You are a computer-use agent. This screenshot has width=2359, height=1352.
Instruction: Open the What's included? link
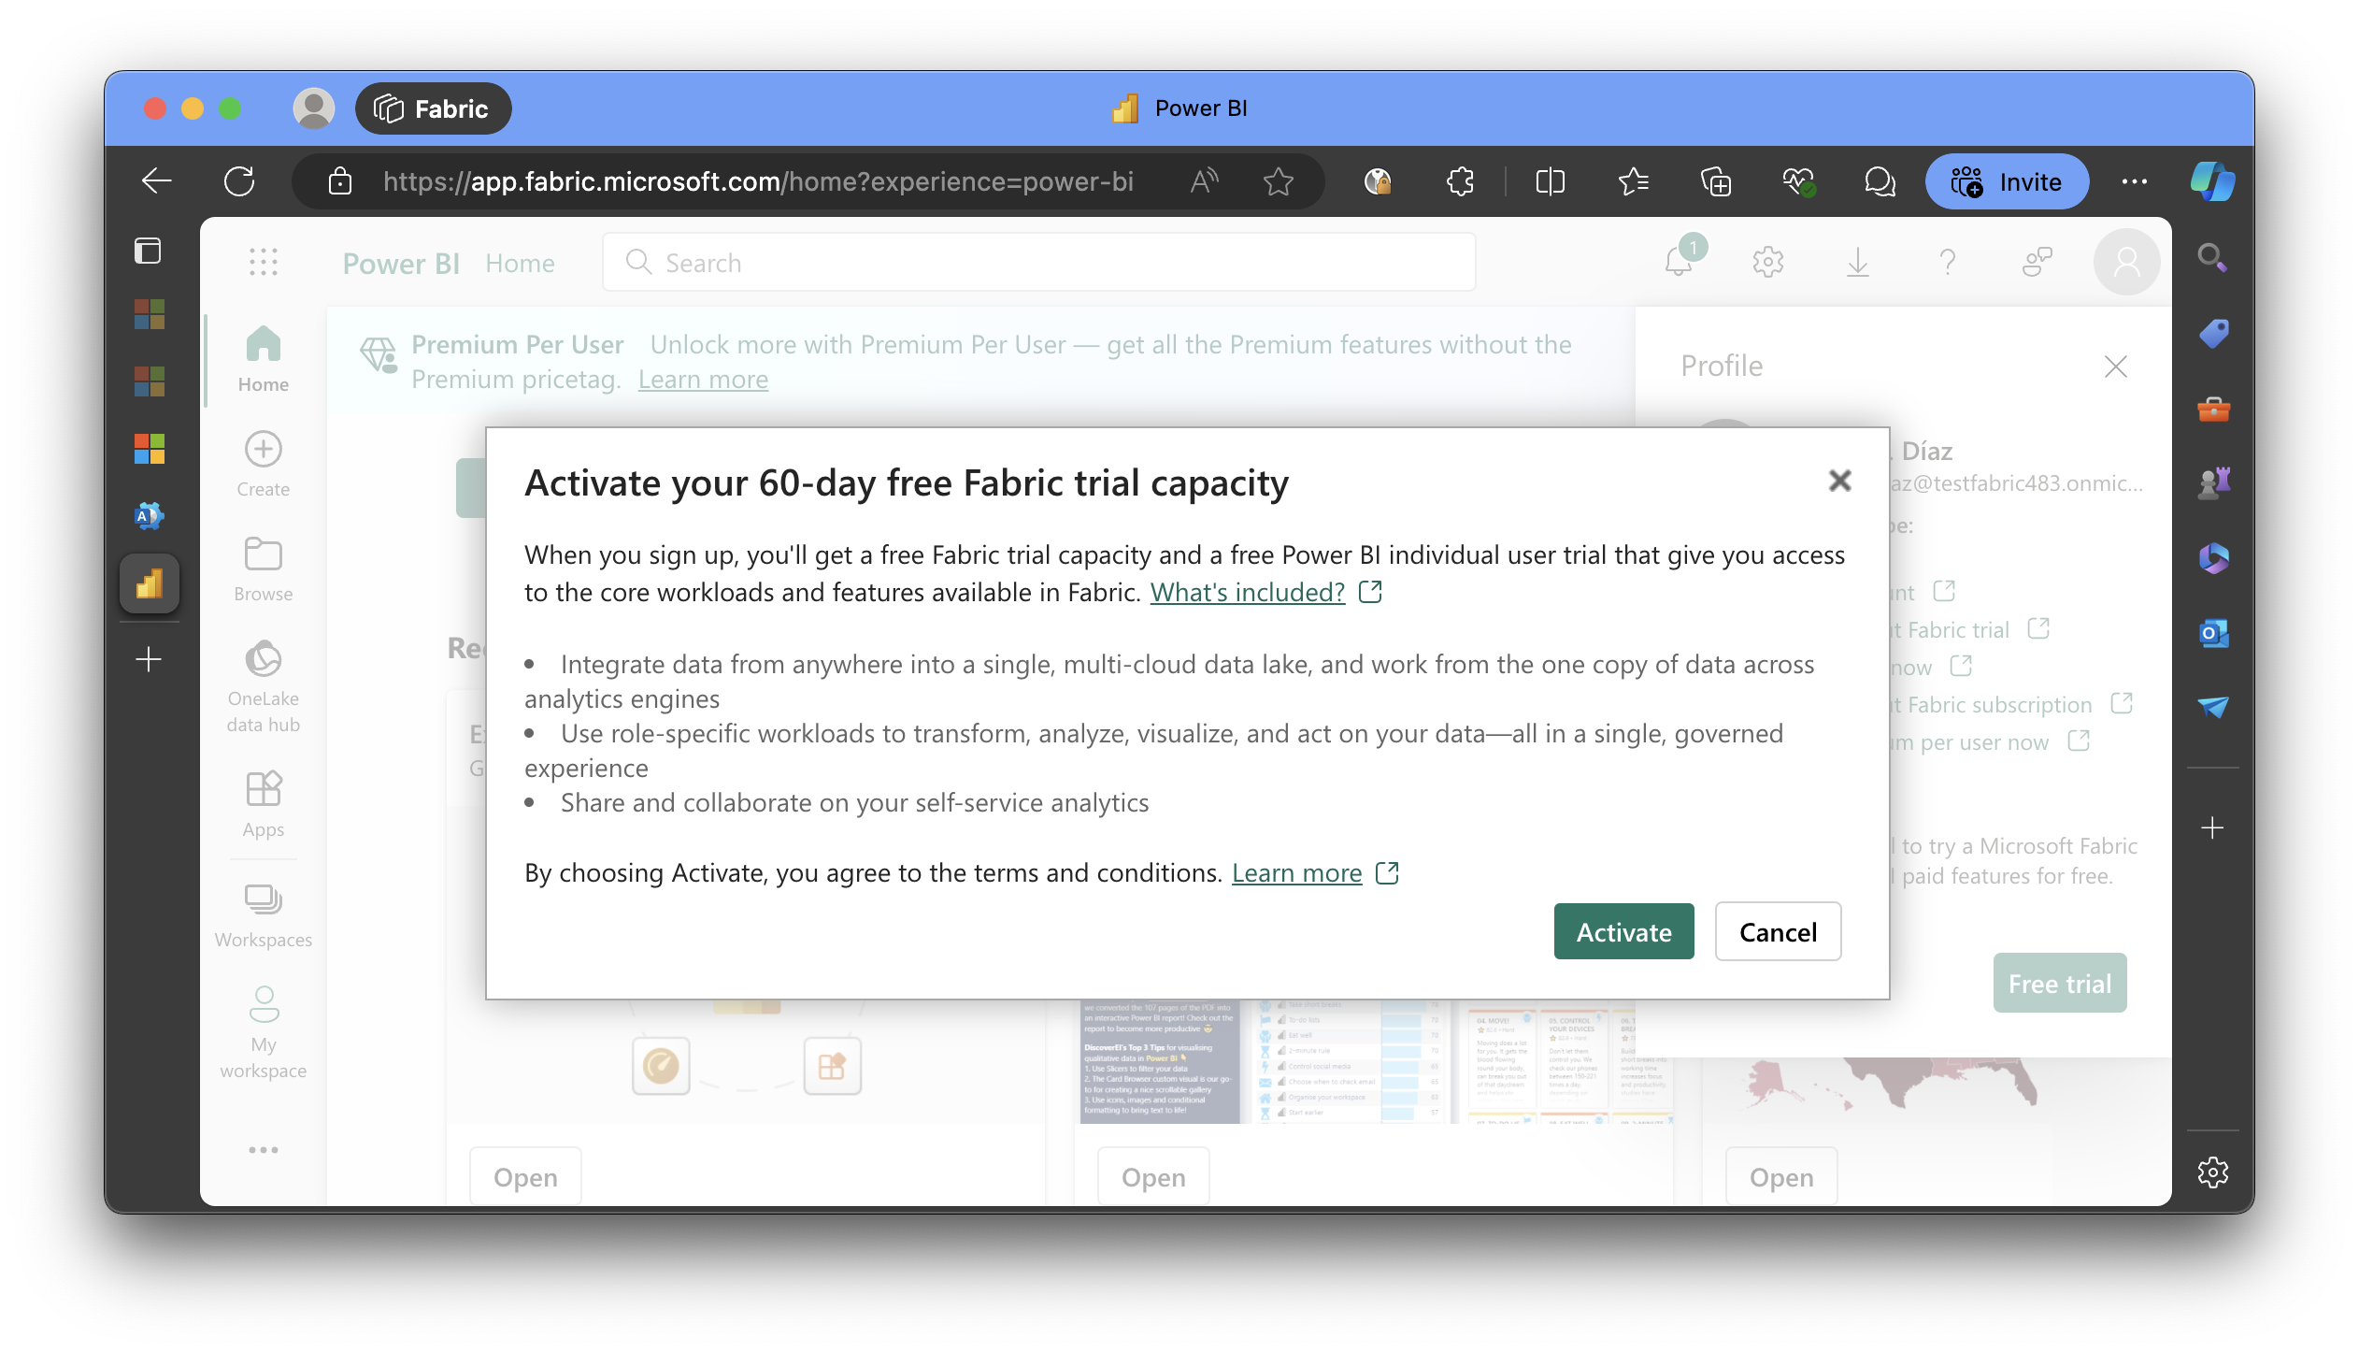tap(1247, 592)
